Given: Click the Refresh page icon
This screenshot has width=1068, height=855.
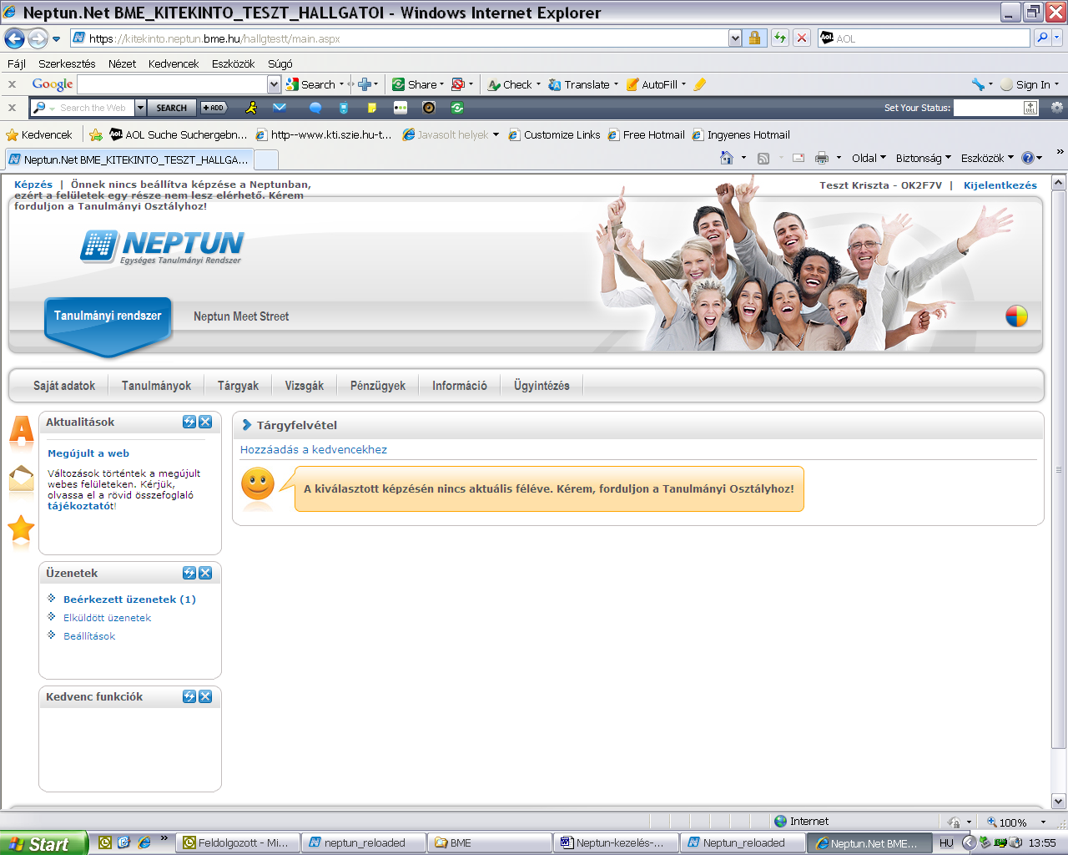Looking at the screenshot, I should 780,38.
